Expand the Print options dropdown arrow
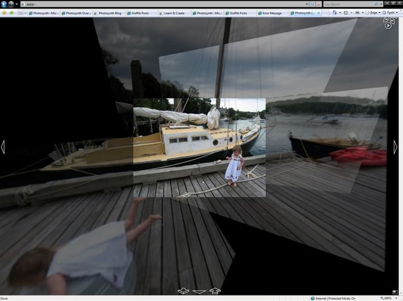 [363, 13]
